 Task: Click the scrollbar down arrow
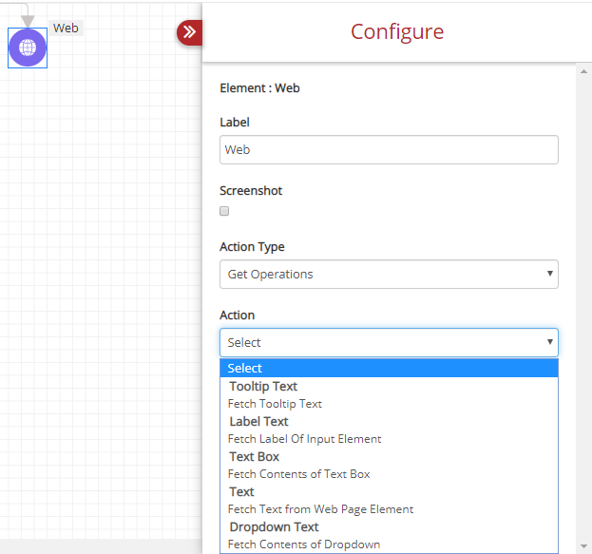click(583, 546)
